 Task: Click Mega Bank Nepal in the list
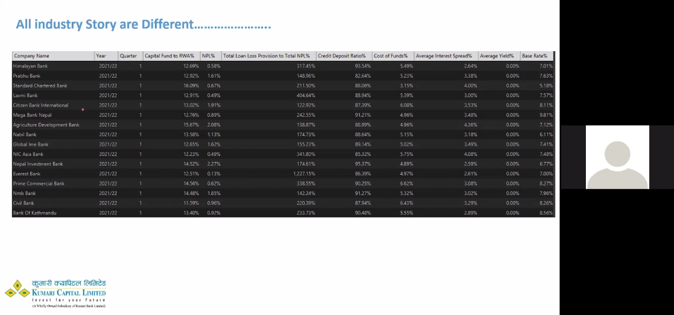tap(32, 115)
